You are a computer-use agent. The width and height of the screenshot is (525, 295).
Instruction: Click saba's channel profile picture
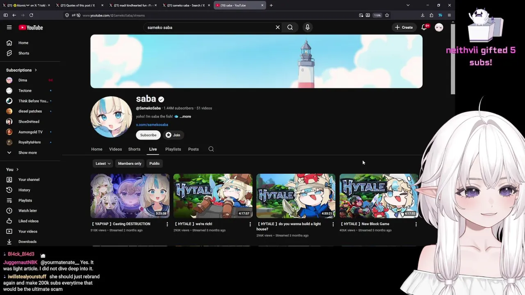[x=111, y=117]
